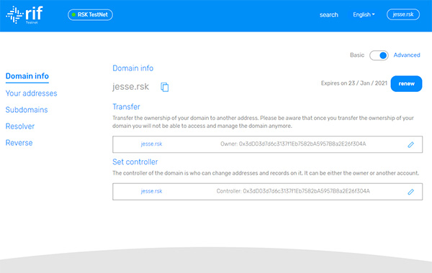Viewport: 432px width, 273px height.
Task: Click jesse.rsk link in the Owner row
Action: 151,144
